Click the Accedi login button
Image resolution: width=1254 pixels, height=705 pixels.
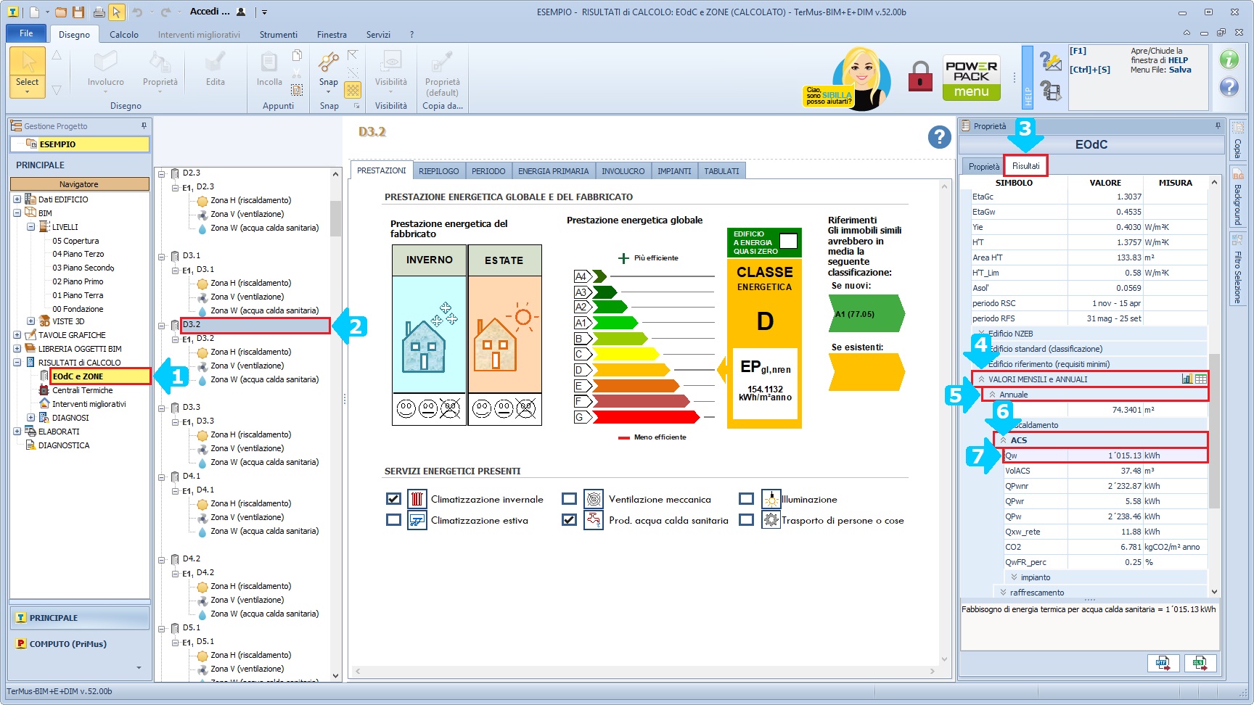pyautogui.click(x=218, y=12)
